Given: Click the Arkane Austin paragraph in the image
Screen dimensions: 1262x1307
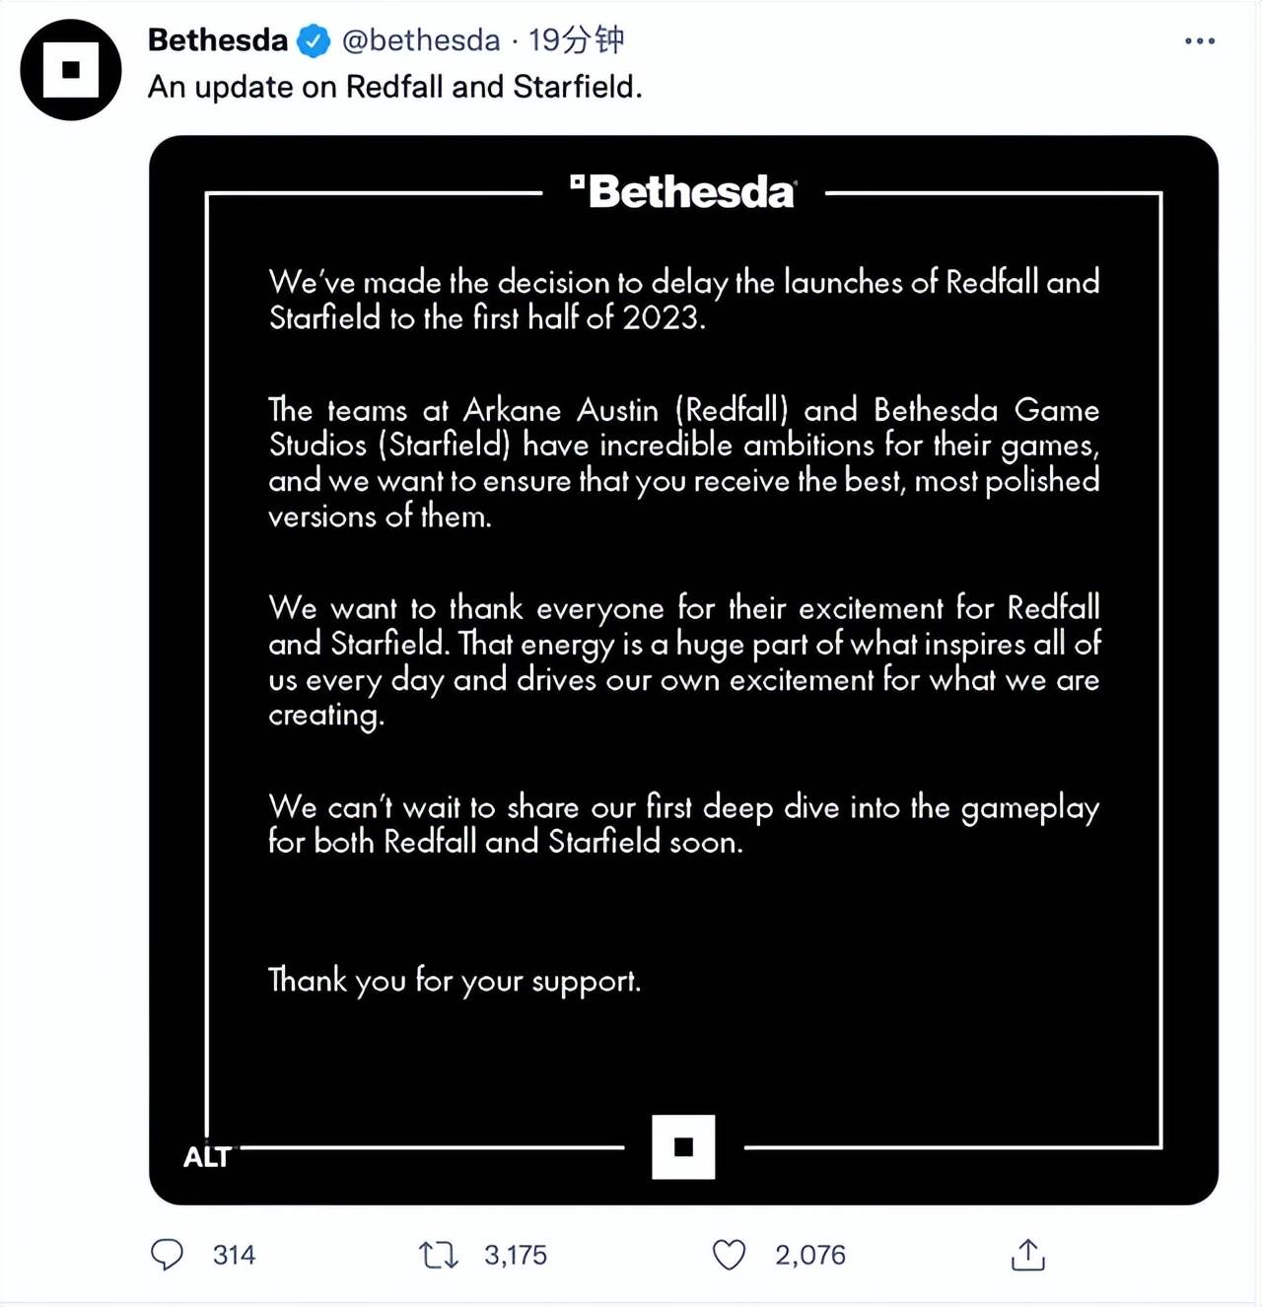Looking at the screenshot, I should [x=683, y=462].
